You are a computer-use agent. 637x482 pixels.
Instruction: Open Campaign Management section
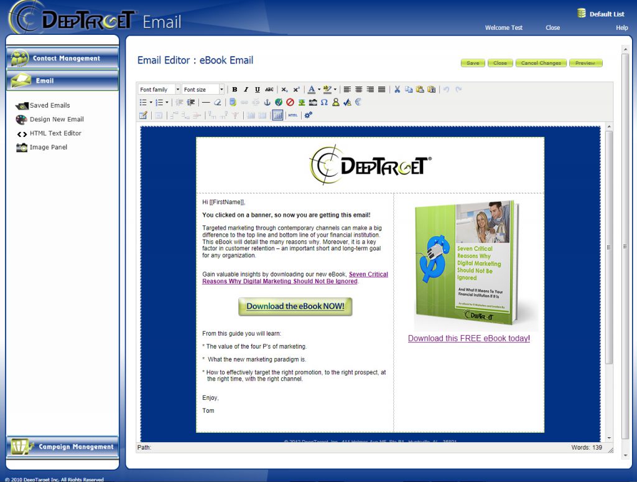coord(63,447)
